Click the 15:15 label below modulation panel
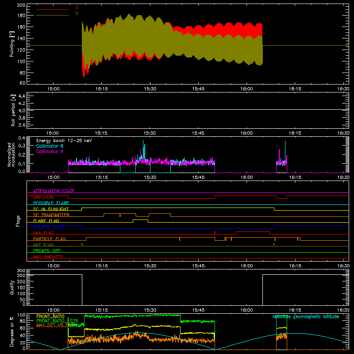Screen dimensions: 354x354 point(101,177)
